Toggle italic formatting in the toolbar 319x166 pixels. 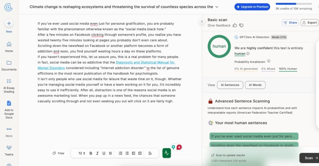pos(97,153)
